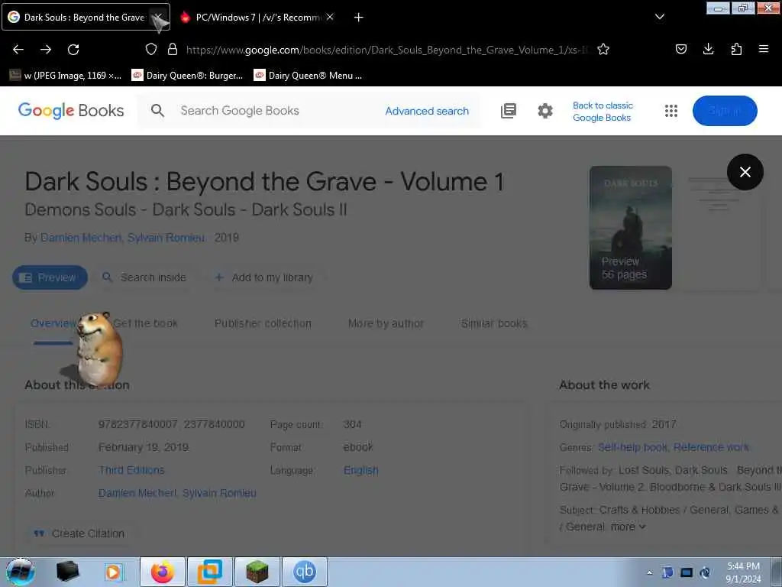Bookmark this page with the star icon
Image resolution: width=782 pixels, height=587 pixels.
pos(603,49)
